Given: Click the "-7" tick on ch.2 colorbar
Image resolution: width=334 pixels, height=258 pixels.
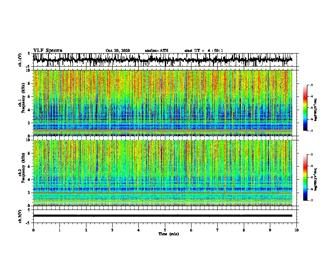Looking at the screenshot, I should click(311, 200).
